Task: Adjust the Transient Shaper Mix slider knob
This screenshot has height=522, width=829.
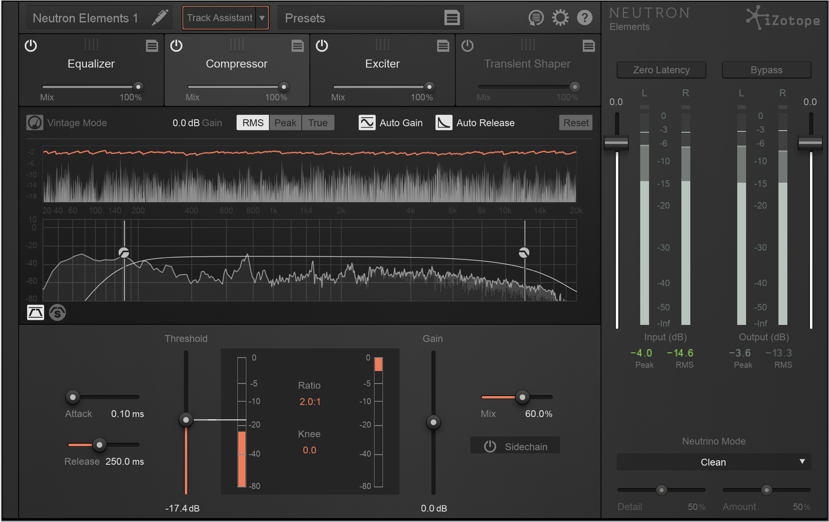Action: click(x=575, y=87)
